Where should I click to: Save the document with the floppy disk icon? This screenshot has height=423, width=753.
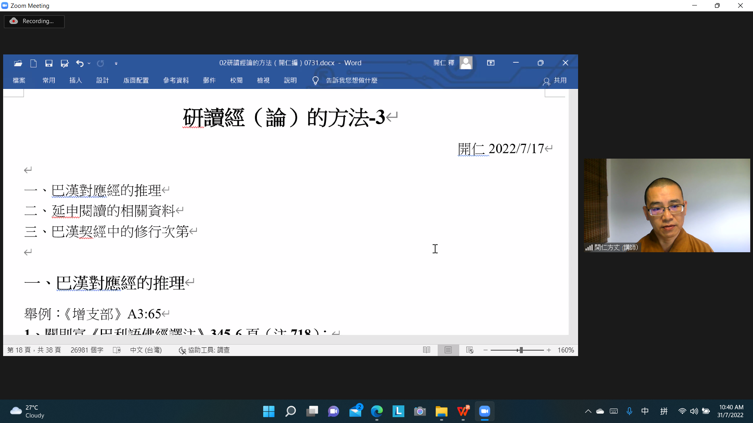[49, 63]
